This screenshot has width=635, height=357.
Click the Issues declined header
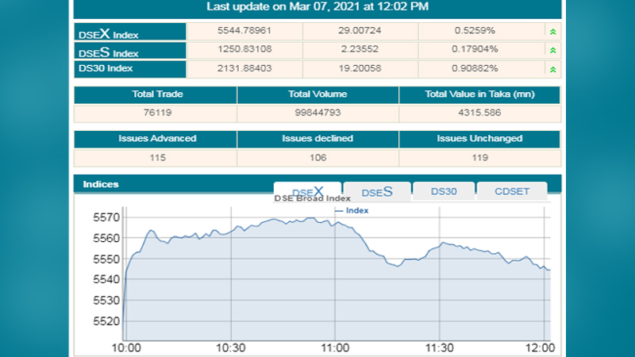tap(317, 138)
